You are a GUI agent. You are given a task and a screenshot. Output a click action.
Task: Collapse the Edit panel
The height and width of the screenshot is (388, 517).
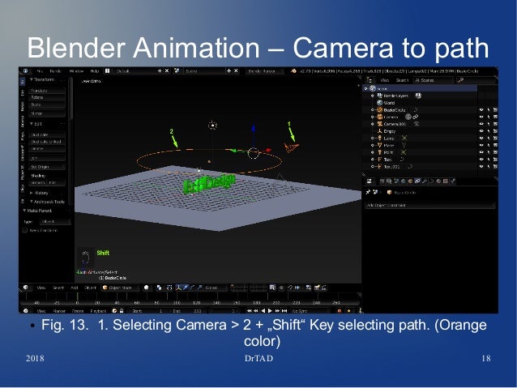coord(32,124)
